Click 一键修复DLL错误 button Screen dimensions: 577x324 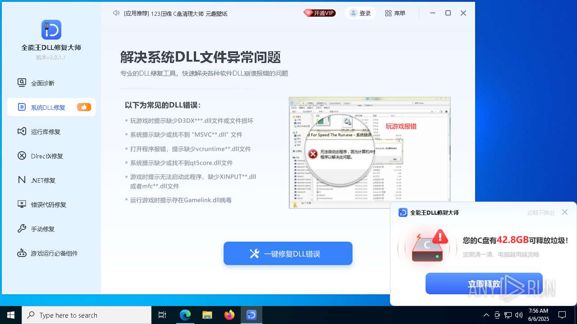pos(288,253)
